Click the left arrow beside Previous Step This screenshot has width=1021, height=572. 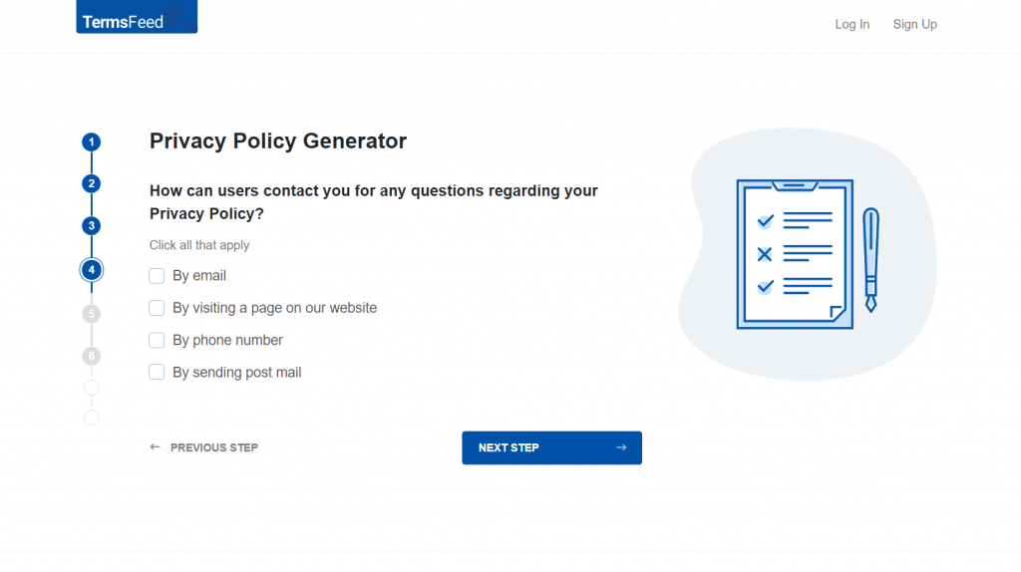pos(155,447)
